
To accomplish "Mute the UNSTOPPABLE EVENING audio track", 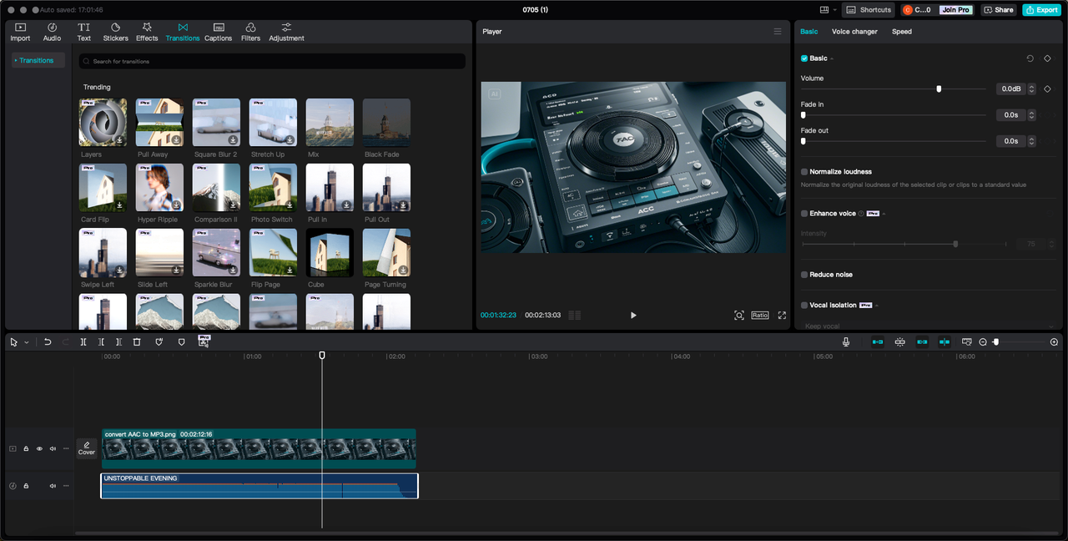I will 53,486.
